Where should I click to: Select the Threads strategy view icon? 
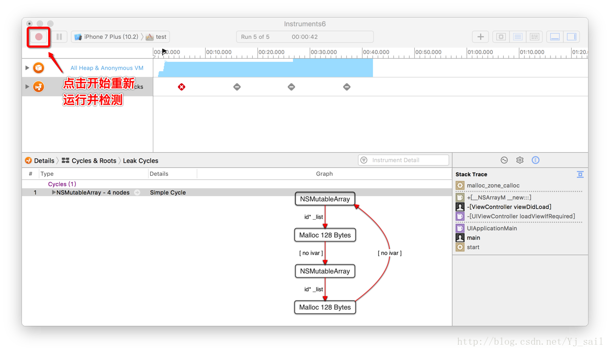[534, 37]
